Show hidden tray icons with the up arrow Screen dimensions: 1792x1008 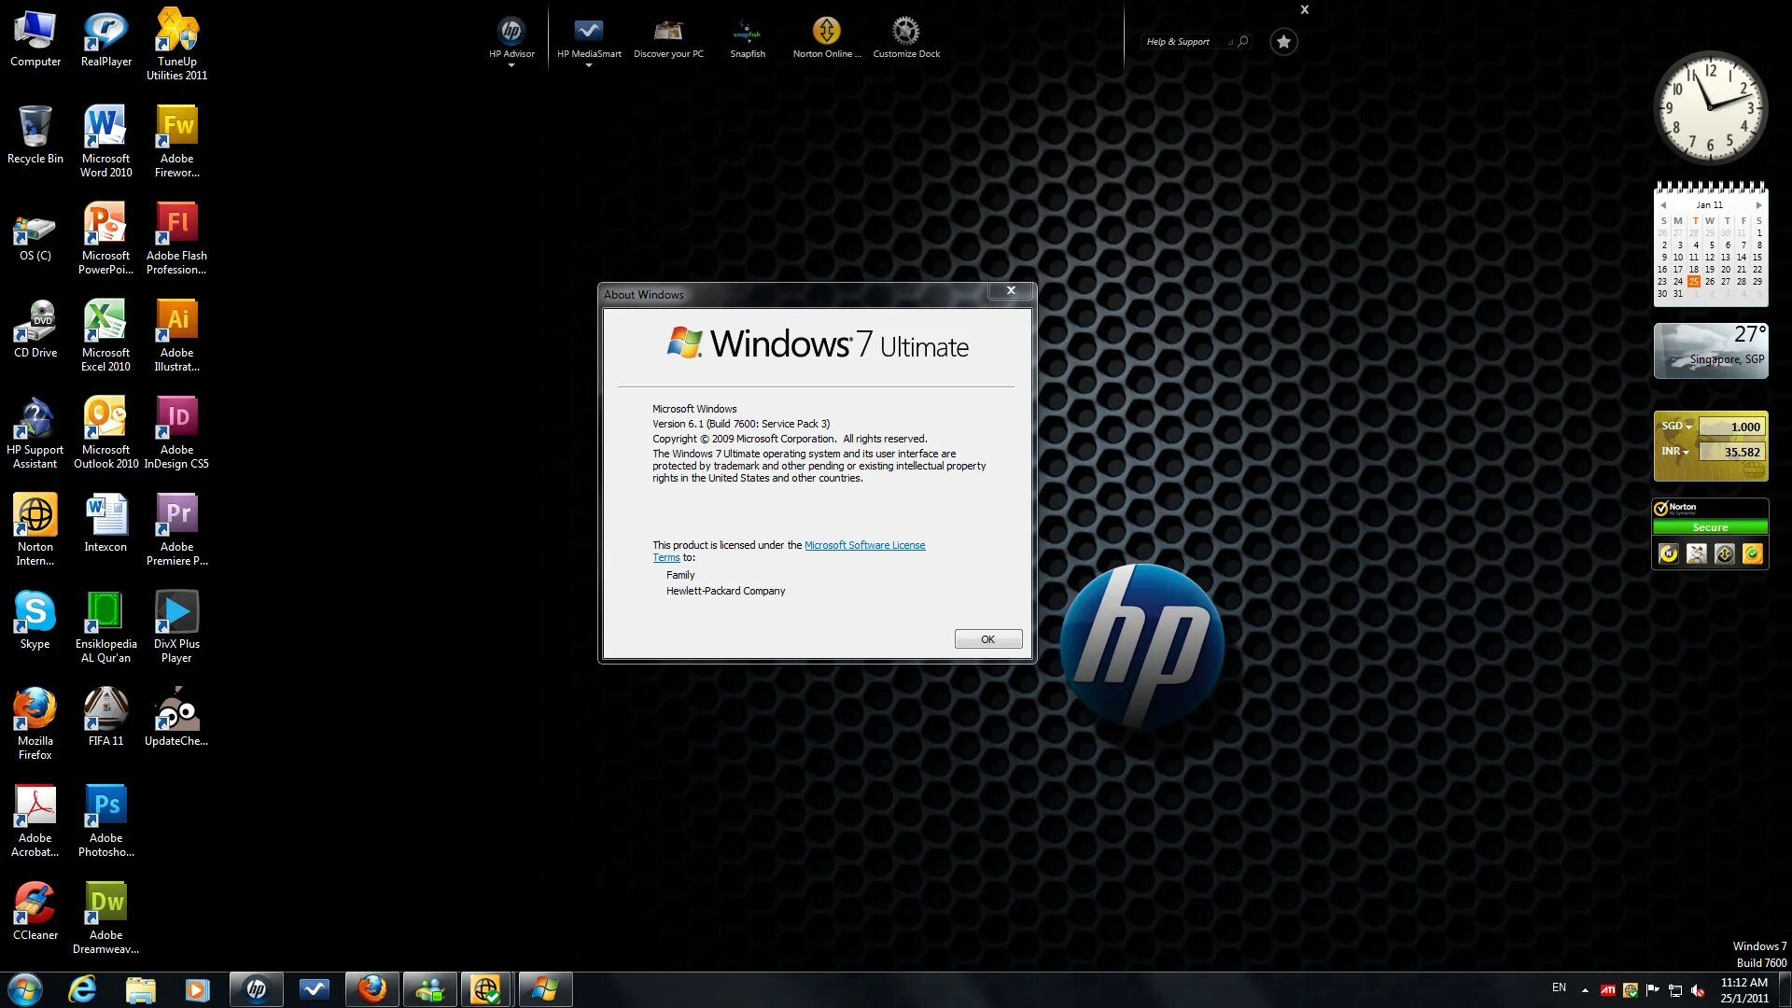1583,988
